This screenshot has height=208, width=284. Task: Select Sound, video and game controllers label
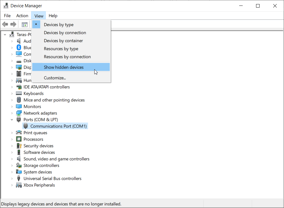click(x=56, y=159)
